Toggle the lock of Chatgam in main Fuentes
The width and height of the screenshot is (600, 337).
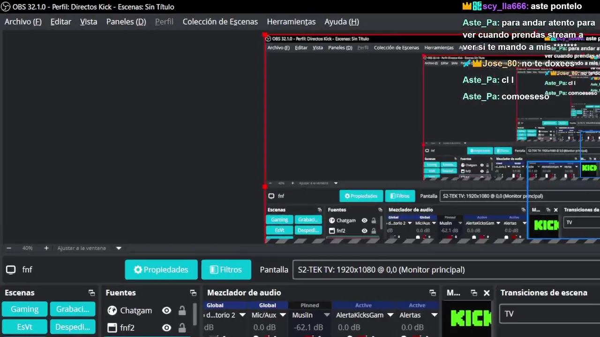pos(182,310)
